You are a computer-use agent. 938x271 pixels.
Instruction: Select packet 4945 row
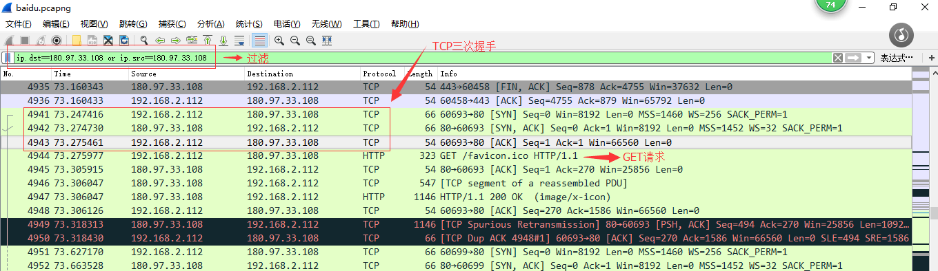[x=455, y=170]
